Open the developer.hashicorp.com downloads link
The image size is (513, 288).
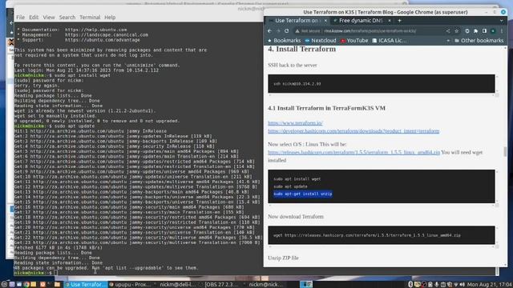click(353, 131)
